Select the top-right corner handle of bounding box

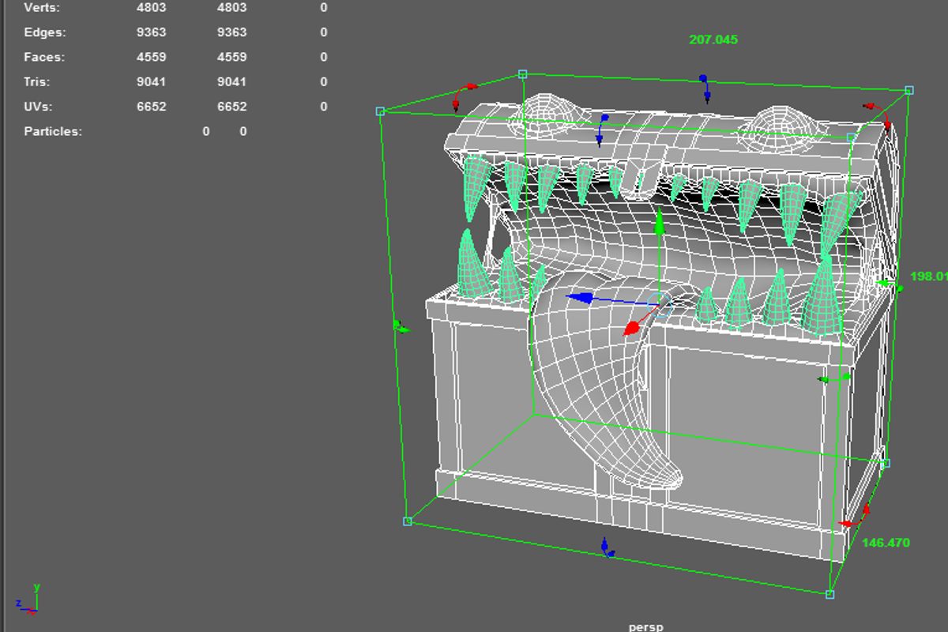click(909, 90)
